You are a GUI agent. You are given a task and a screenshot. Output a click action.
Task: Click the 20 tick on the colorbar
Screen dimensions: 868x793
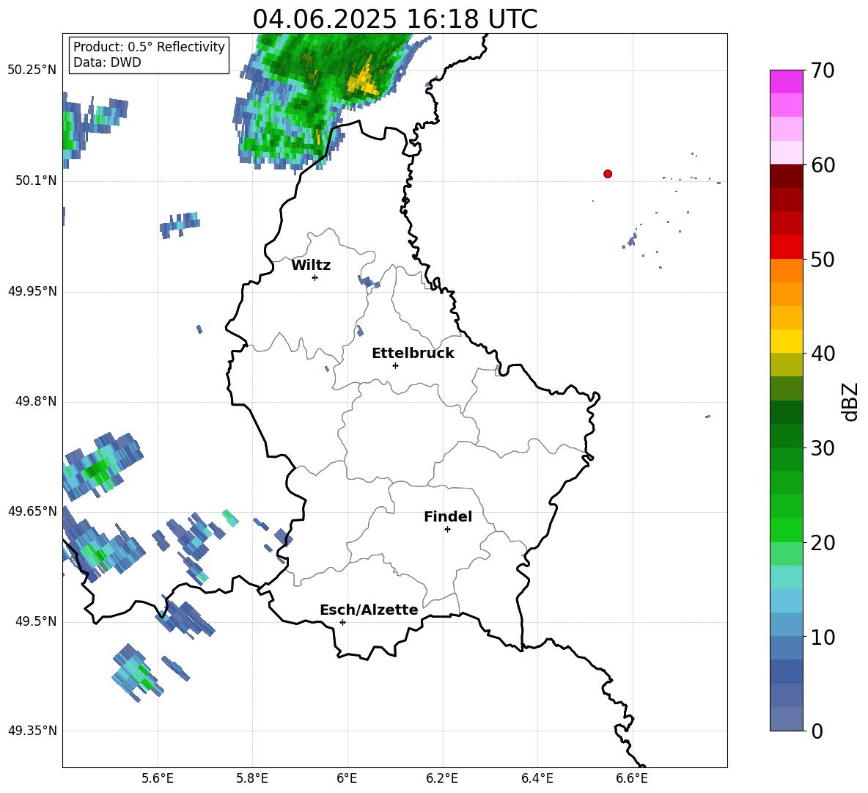tap(823, 543)
